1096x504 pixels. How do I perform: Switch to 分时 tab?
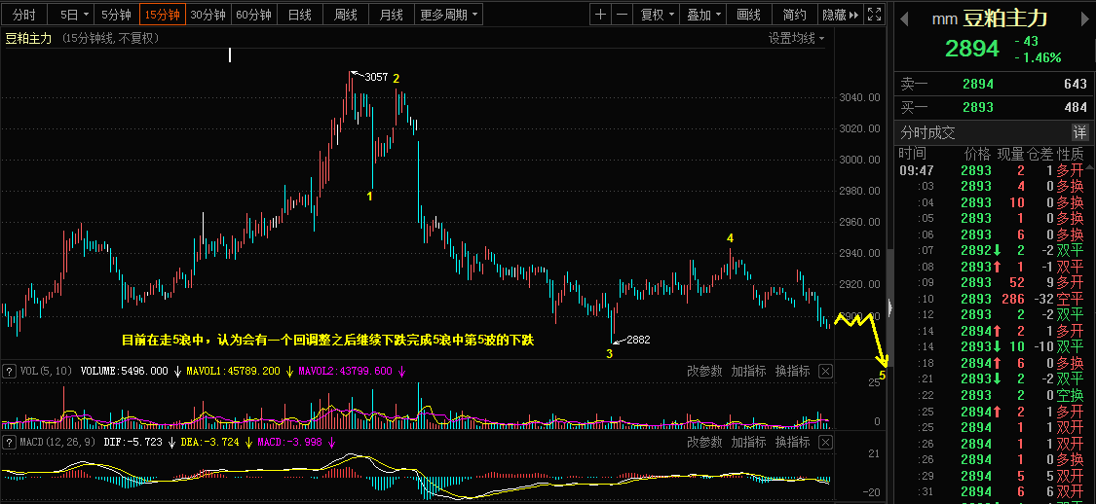24,14
